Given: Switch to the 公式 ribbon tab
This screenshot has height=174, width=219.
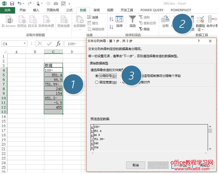Looking at the screenshot, I should [69, 10].
